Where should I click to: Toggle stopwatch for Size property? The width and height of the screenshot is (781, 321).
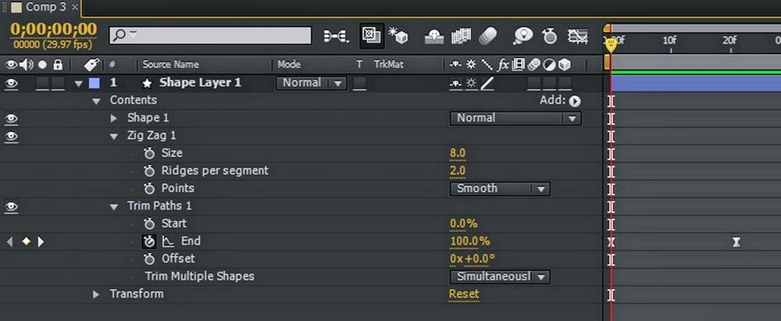tap(149, 153)
